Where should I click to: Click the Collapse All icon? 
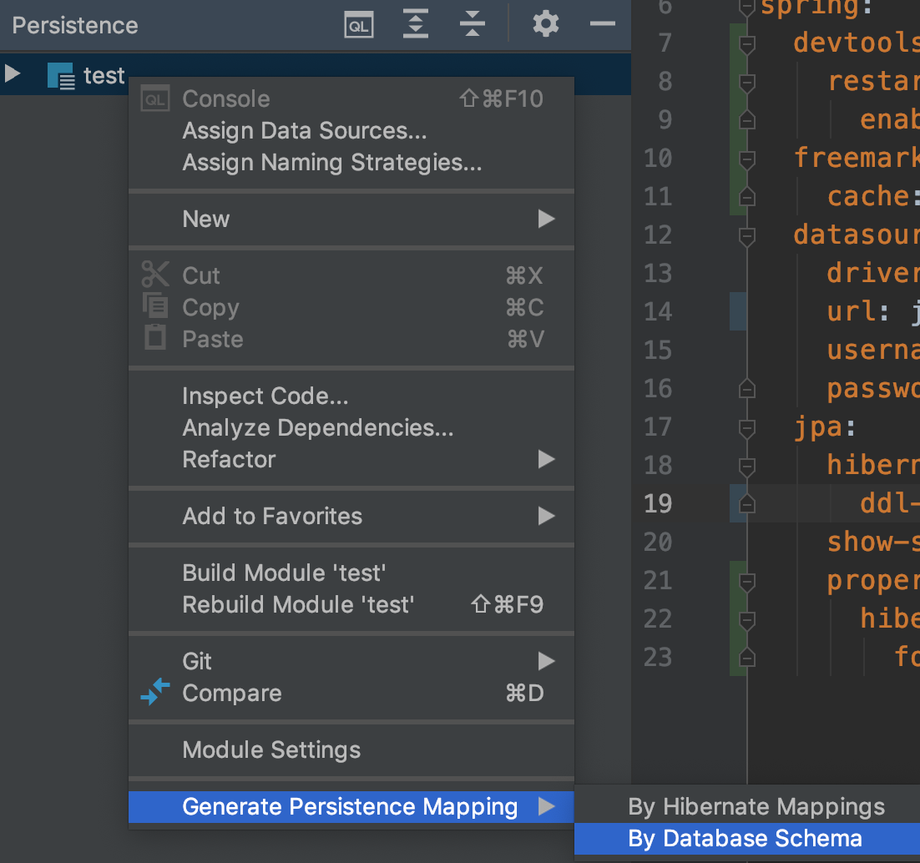coord(473,25)
